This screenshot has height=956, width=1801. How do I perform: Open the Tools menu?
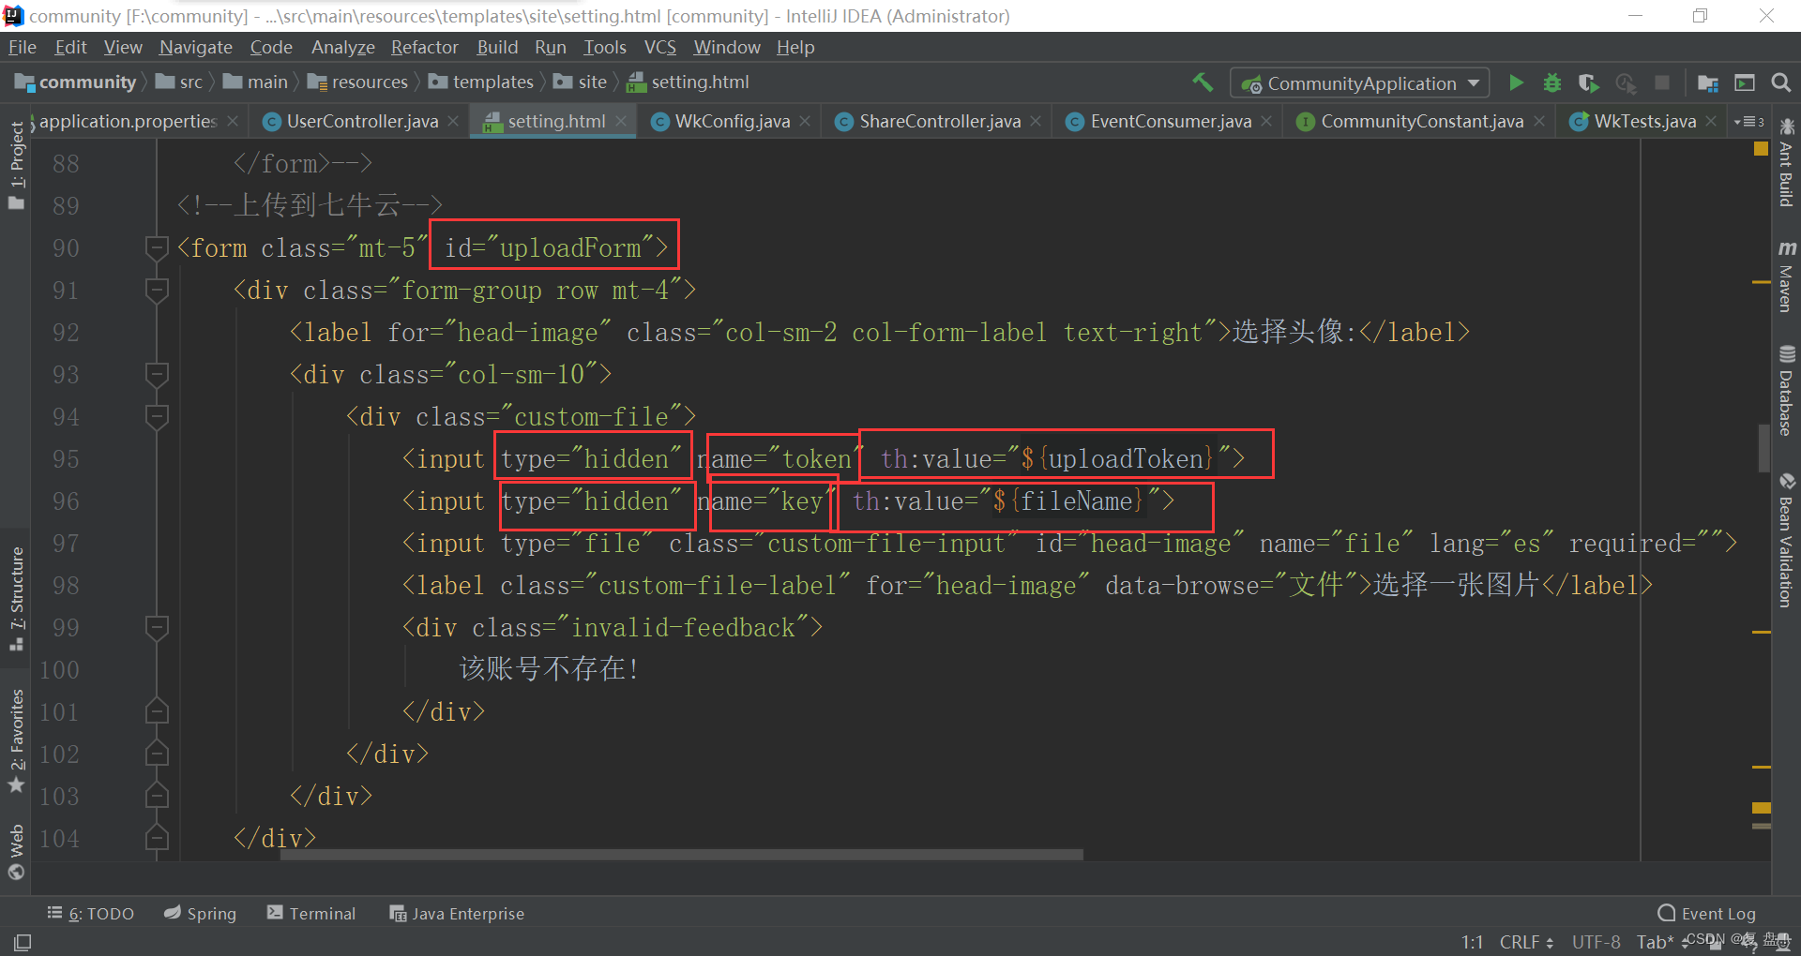tap(604, 47)
